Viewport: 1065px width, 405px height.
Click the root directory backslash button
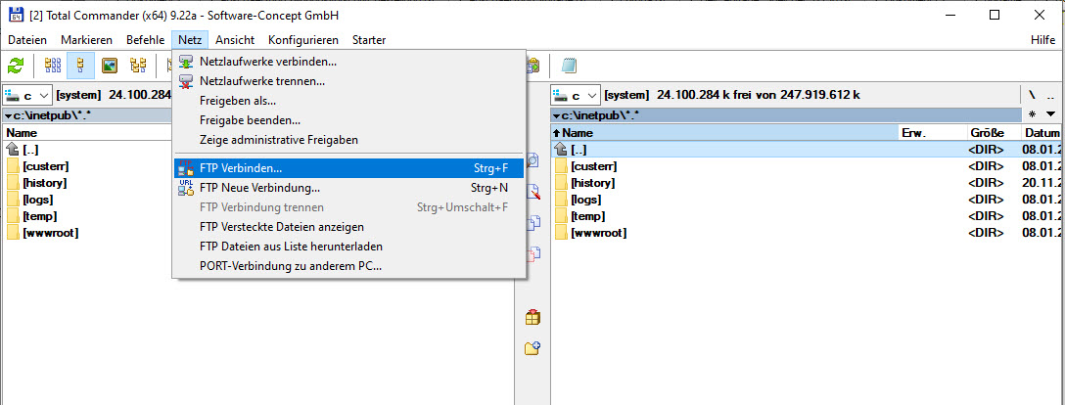(x=1032, y=95)
